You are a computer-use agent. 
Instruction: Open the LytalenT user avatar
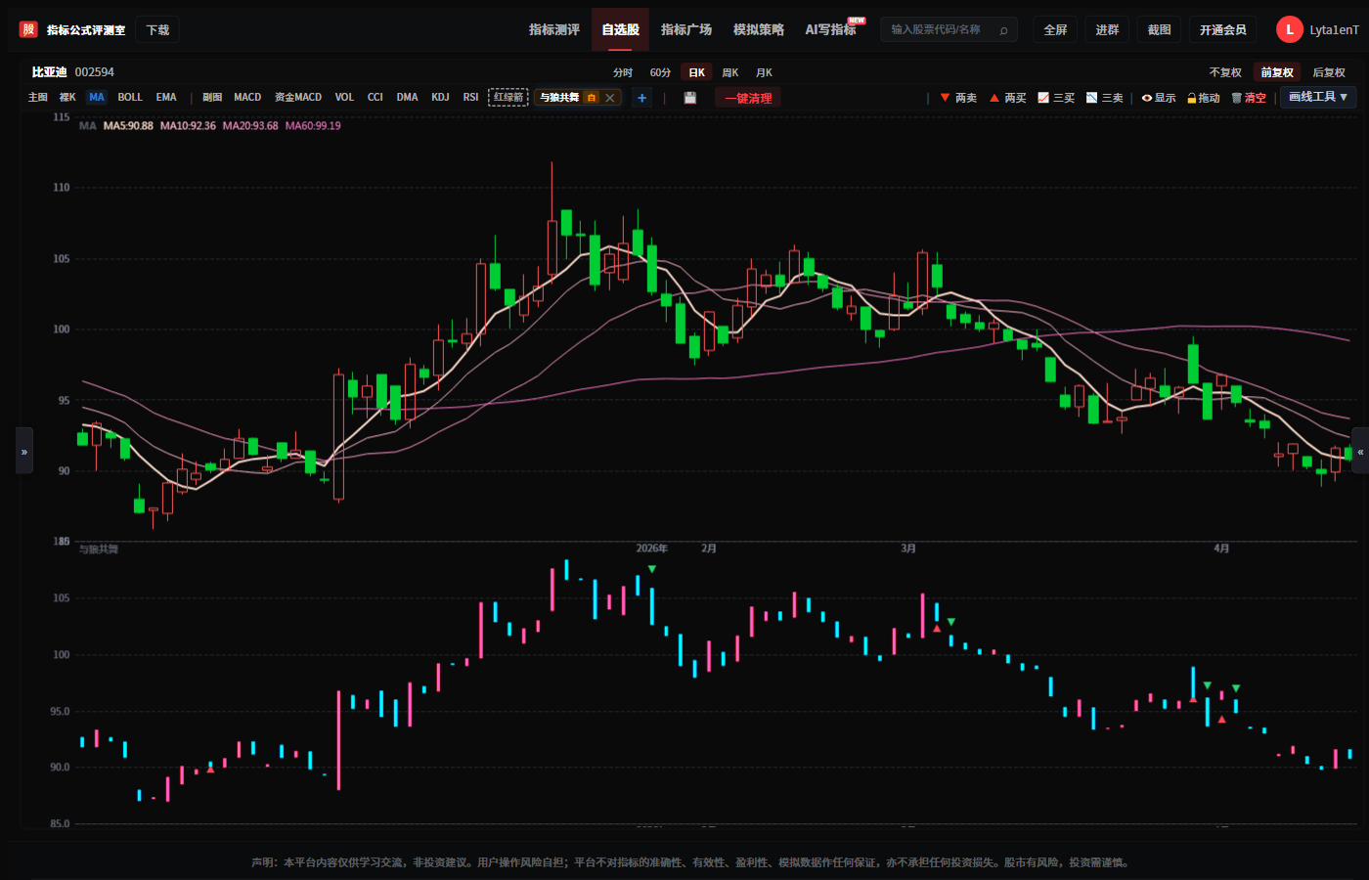pyautogui.click(x=1289, y=29)
